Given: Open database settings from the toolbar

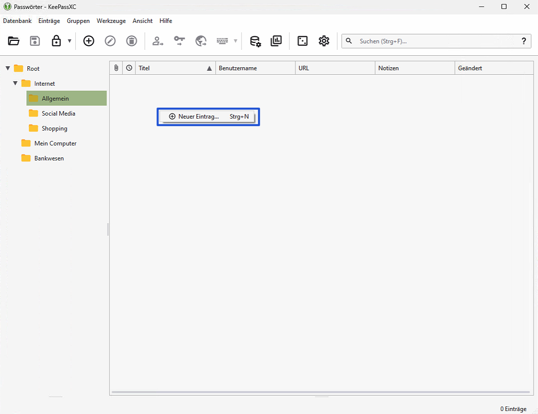Looking at the screenshot, I should (255, 41).
